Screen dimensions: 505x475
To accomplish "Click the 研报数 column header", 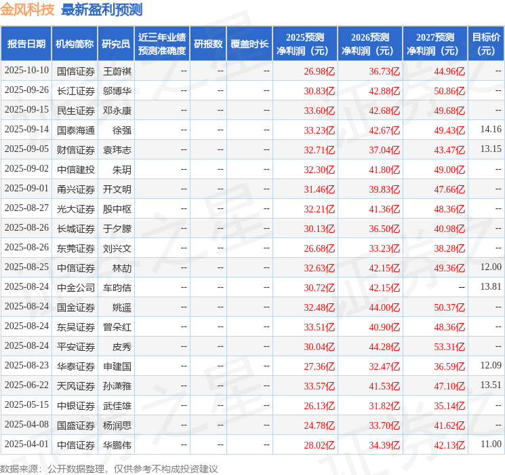I will 207,43.
